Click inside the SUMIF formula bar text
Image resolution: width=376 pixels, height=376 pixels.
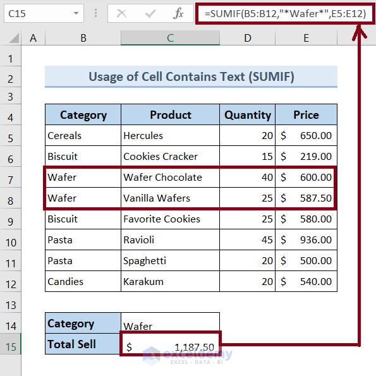coord(285,14)
